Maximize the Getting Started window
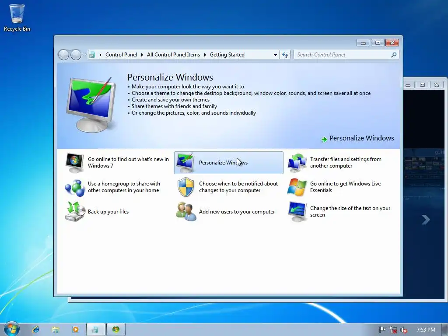Viewport: 448px width, 336px height. [x=378, y=43]
